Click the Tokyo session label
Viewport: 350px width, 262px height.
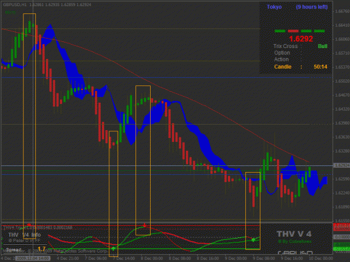pyautogui.click(x=274, y=7)
